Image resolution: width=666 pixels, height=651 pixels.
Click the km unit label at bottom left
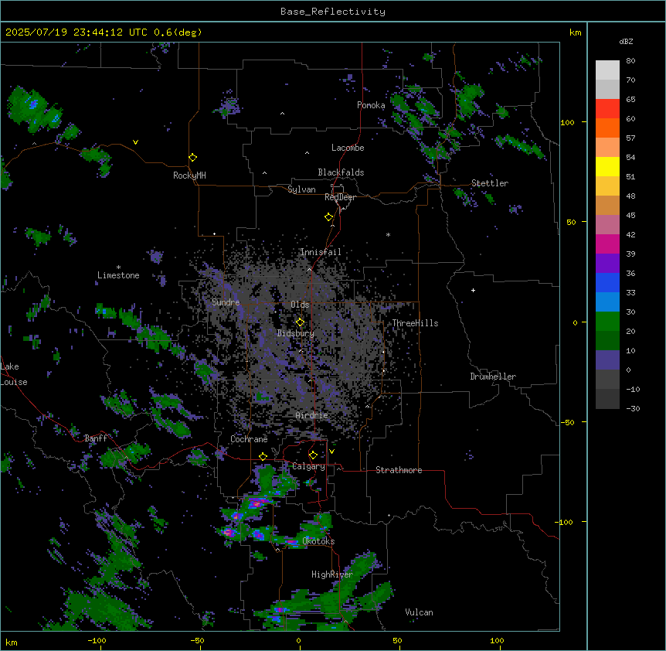click(x=12, y=642)
